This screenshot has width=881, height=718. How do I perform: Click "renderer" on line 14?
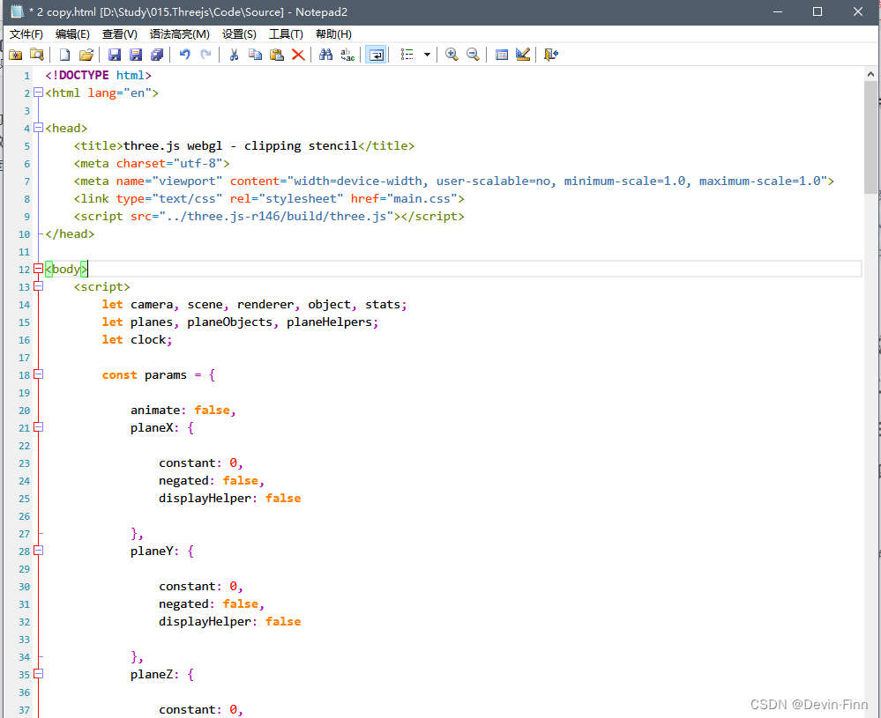(265, 304)
